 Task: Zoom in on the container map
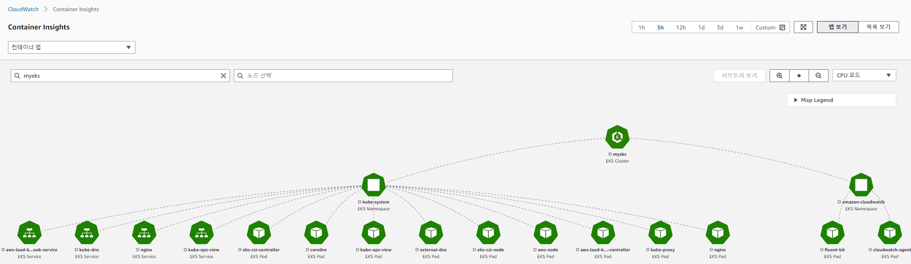[x=780, y=75]
